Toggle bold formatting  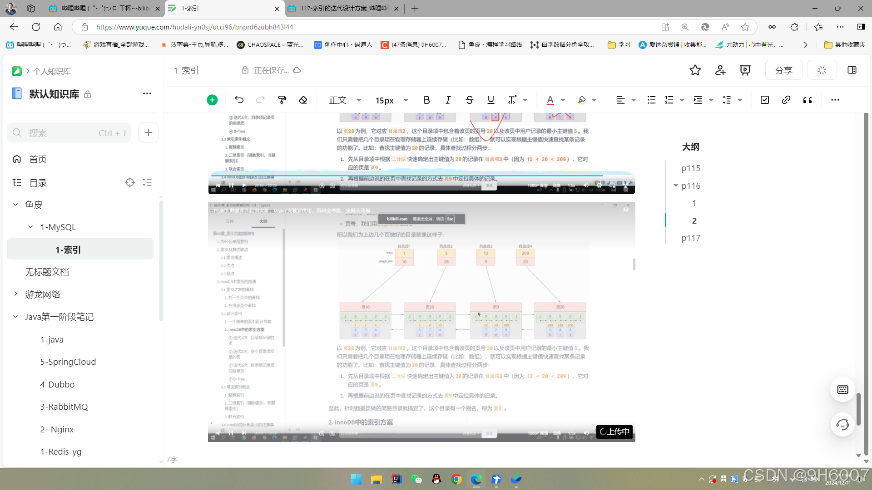point(426,100)
